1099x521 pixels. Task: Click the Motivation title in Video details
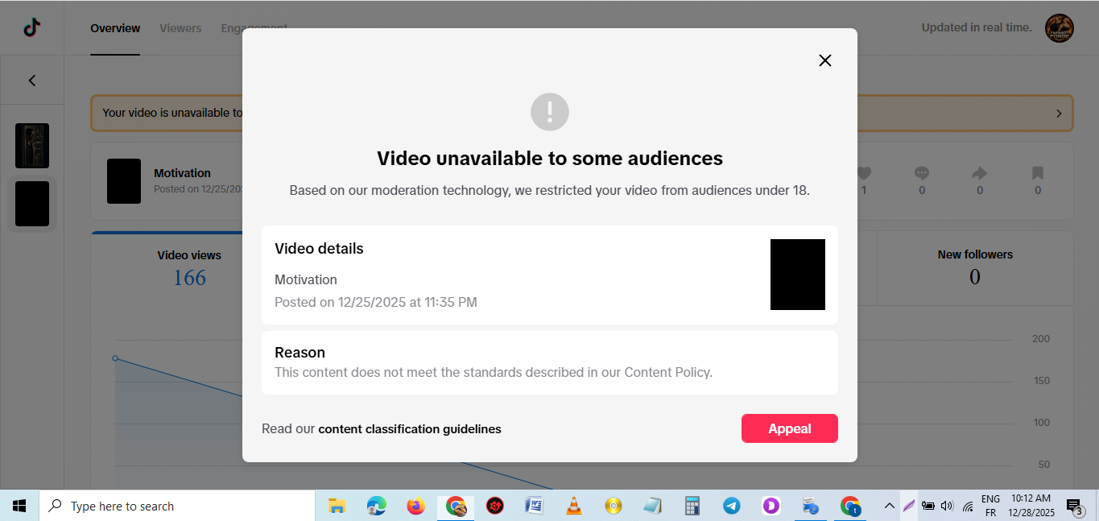click(x=306, y=279)
